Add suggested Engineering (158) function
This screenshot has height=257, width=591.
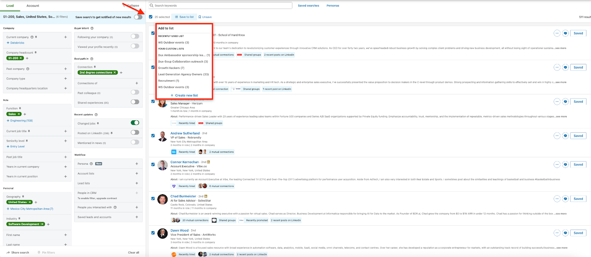pyautogui.click(x=20, y=121)
